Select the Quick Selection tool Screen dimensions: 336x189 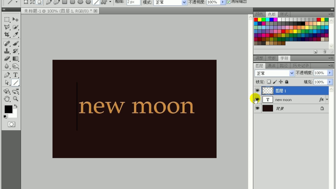pyautogui.click(x=15, y=27)
